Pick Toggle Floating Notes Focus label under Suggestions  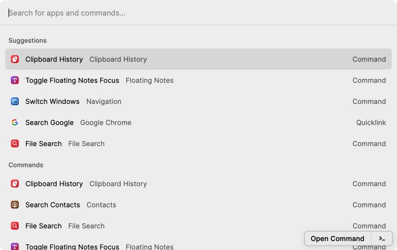(x=72, y=80)
